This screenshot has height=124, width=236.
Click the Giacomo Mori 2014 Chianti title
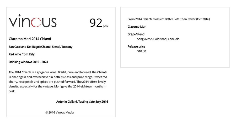pos(30,39)
